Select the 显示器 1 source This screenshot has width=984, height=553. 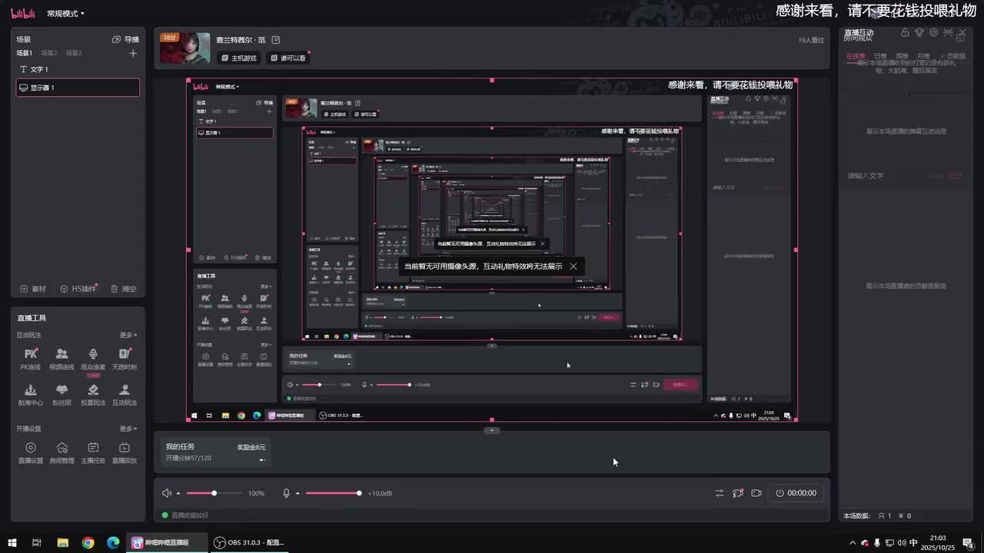pyautogui.click(x=78, y=88)
